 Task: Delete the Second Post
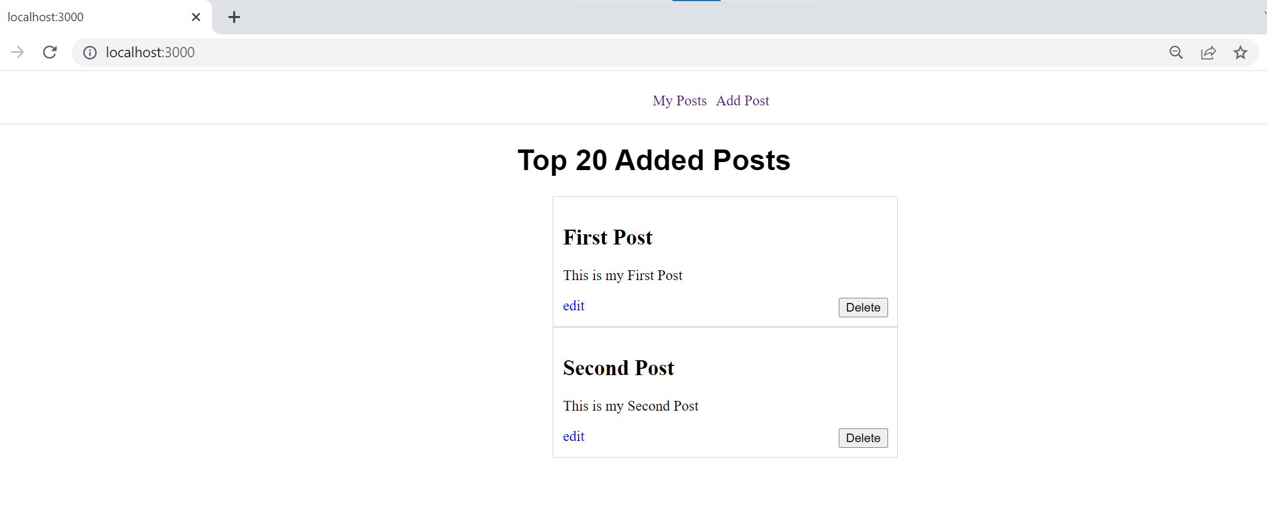pyautogui.click(x=863, y=438)
